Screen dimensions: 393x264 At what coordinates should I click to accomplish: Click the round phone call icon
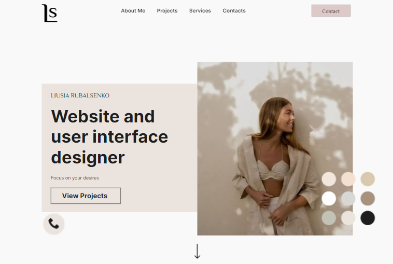pyautogui.click(x=54, y=224)
